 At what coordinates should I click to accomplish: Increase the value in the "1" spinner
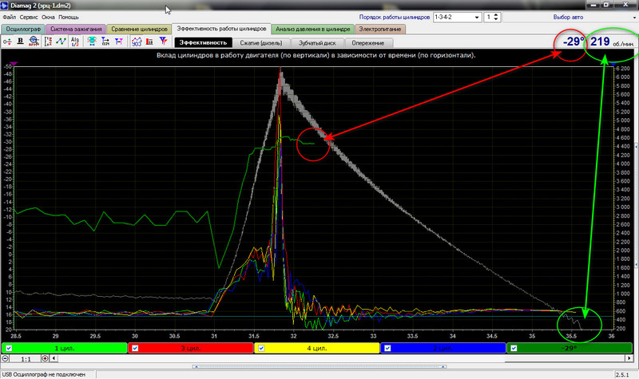496,15
